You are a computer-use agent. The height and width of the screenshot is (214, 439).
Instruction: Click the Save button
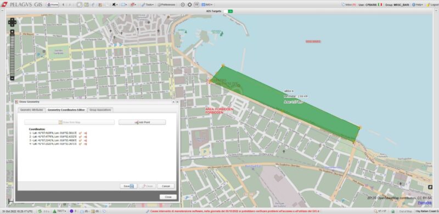128,186
